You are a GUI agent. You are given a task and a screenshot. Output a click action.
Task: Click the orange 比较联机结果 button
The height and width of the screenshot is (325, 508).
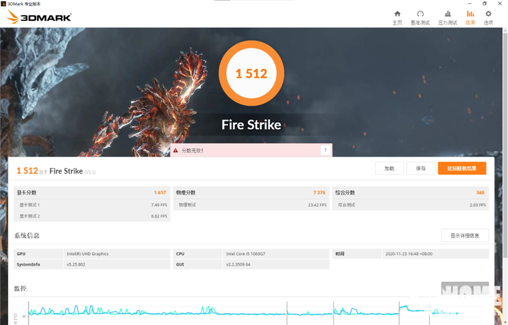pos(462,169)
